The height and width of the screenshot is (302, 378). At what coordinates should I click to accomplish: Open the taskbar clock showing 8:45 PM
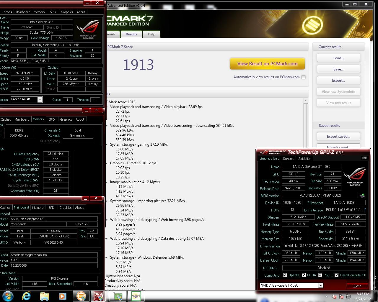click(x=363, y=296)
